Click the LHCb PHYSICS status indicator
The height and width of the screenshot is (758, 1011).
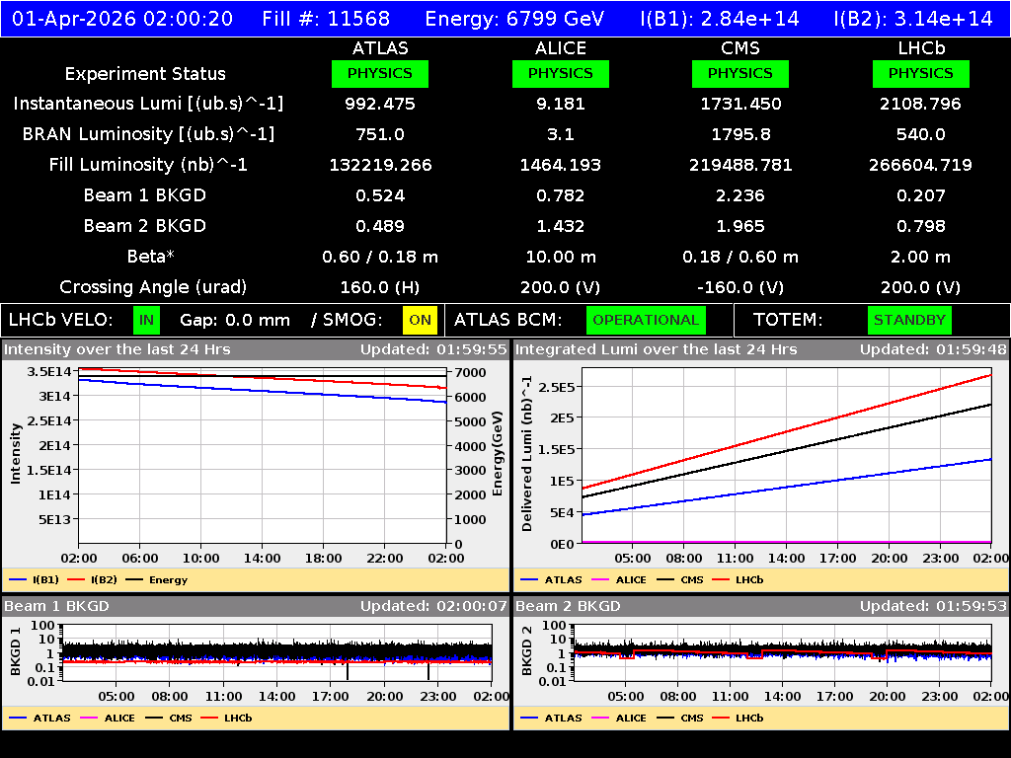[x=920, y=73]
